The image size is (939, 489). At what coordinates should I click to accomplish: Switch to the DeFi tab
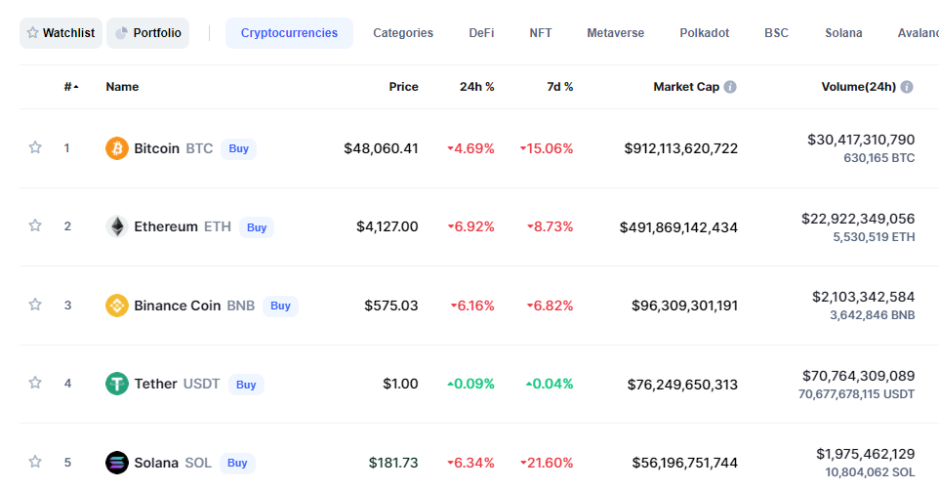tap(481, 33)
